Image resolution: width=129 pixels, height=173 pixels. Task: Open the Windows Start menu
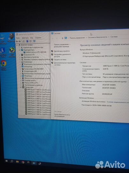(6, 161)
